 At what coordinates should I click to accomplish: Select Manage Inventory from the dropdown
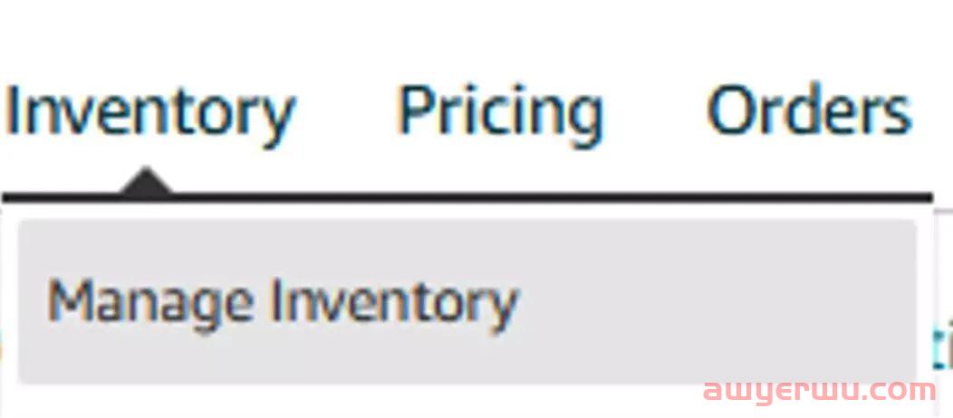(282, 301)
